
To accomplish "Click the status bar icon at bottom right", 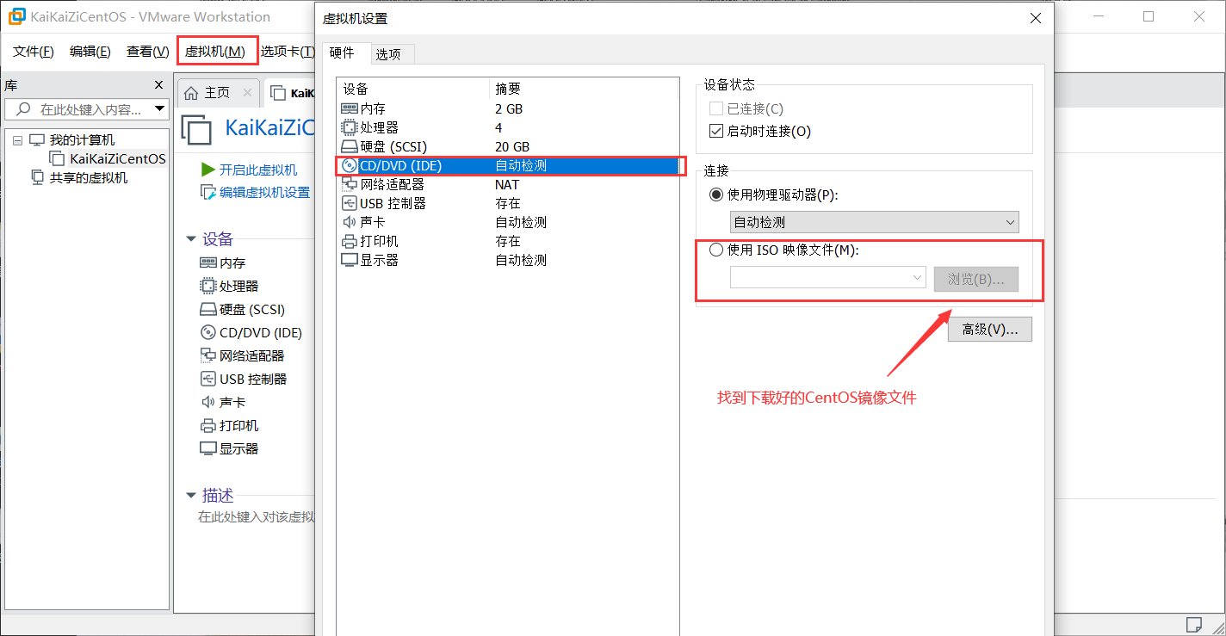I will click(1194, 623).
